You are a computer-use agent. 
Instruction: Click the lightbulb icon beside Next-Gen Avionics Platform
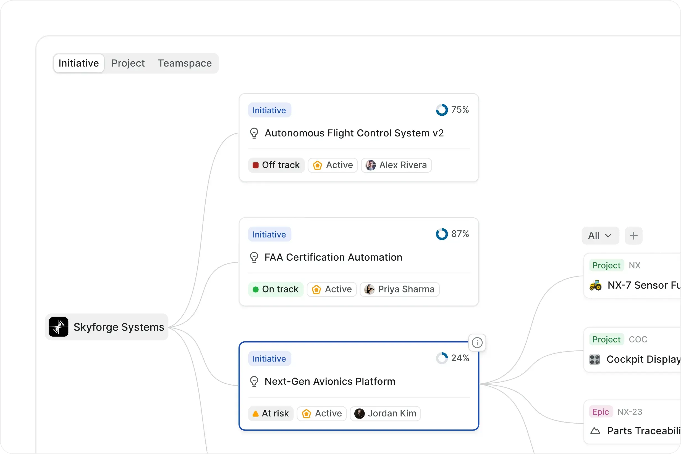click(x=254, y=381)
